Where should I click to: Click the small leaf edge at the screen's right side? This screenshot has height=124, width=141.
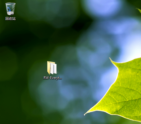(139, 10)
